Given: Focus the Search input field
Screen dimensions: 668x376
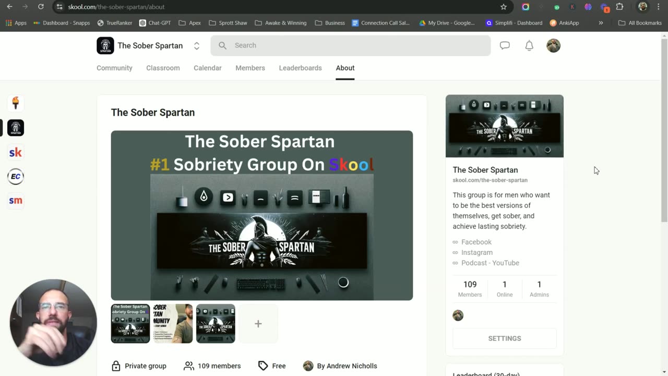Looking at the screenshot, I should [351, 45].
